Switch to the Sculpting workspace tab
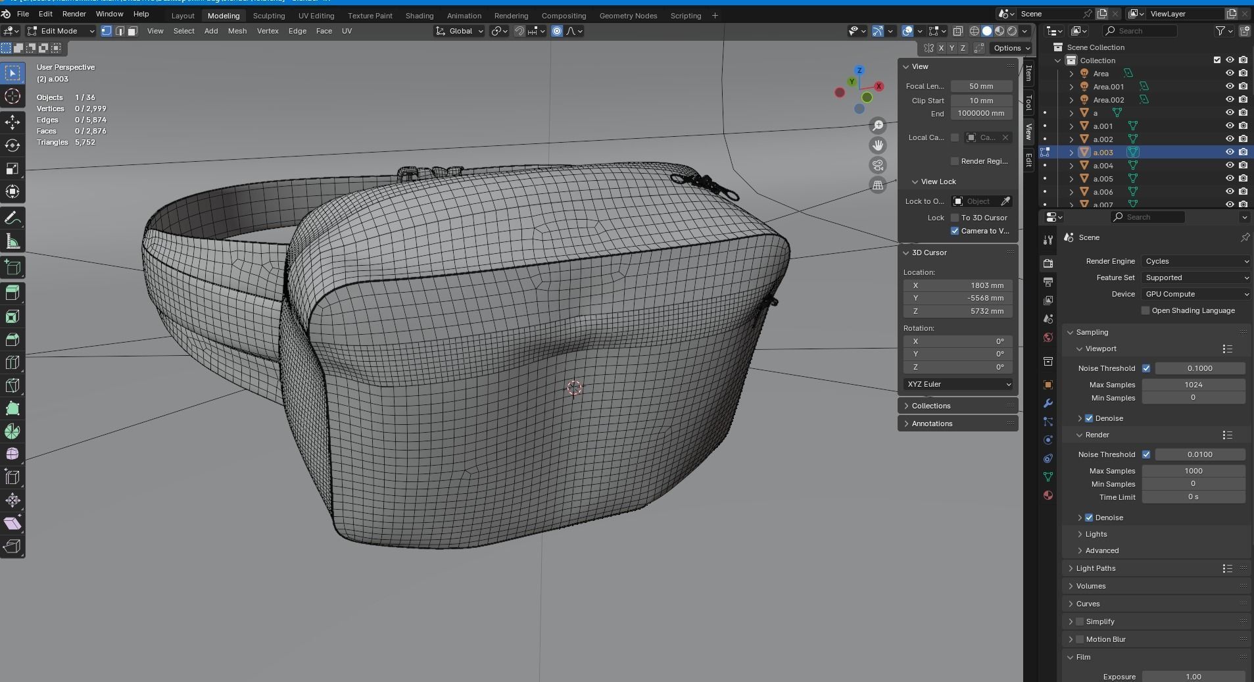The image size is (1254, 682). pyautogui.click(x=269, y=15)
